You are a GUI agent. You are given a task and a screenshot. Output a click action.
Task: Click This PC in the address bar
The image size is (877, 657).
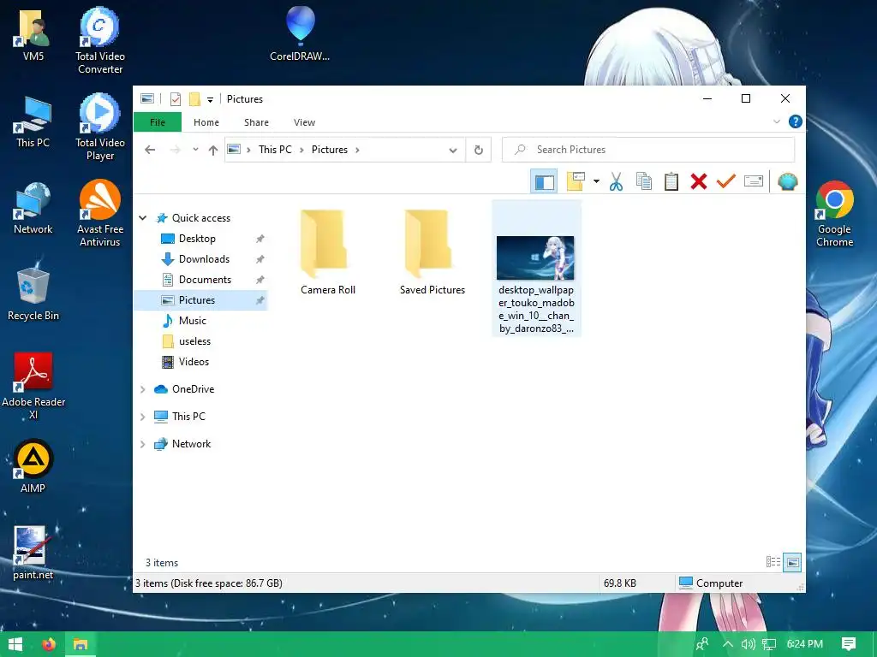click(x=275, y=150)
